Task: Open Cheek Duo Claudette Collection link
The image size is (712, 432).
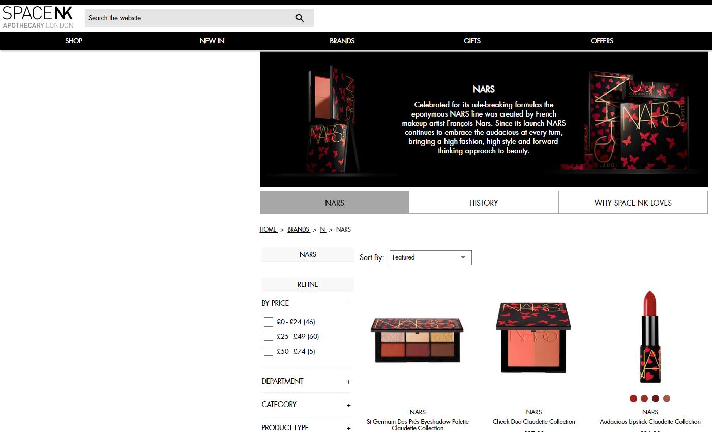Action: pos(534,422)
